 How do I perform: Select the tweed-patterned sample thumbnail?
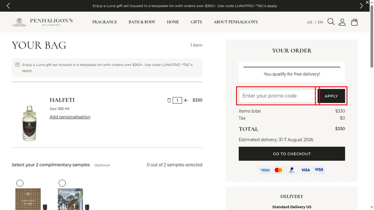[28, 199]
